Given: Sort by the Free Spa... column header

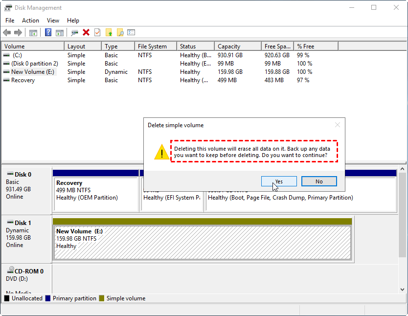Looking at the screenshot, I should point(278,46).
